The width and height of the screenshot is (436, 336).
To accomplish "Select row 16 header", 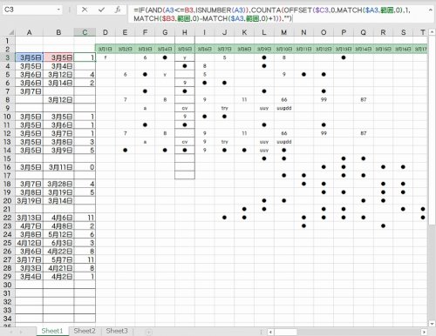I will tap(7, 167).
